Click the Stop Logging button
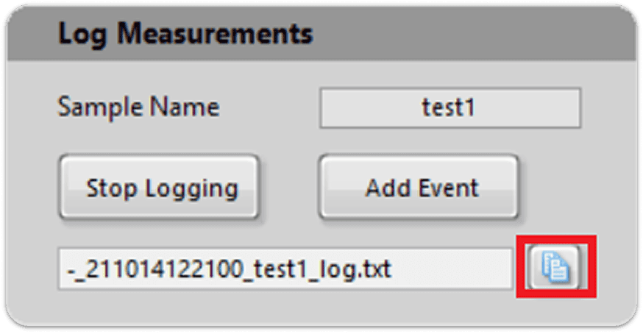The height and width of the screenshot is (334, 643). (x=160, y=187)
